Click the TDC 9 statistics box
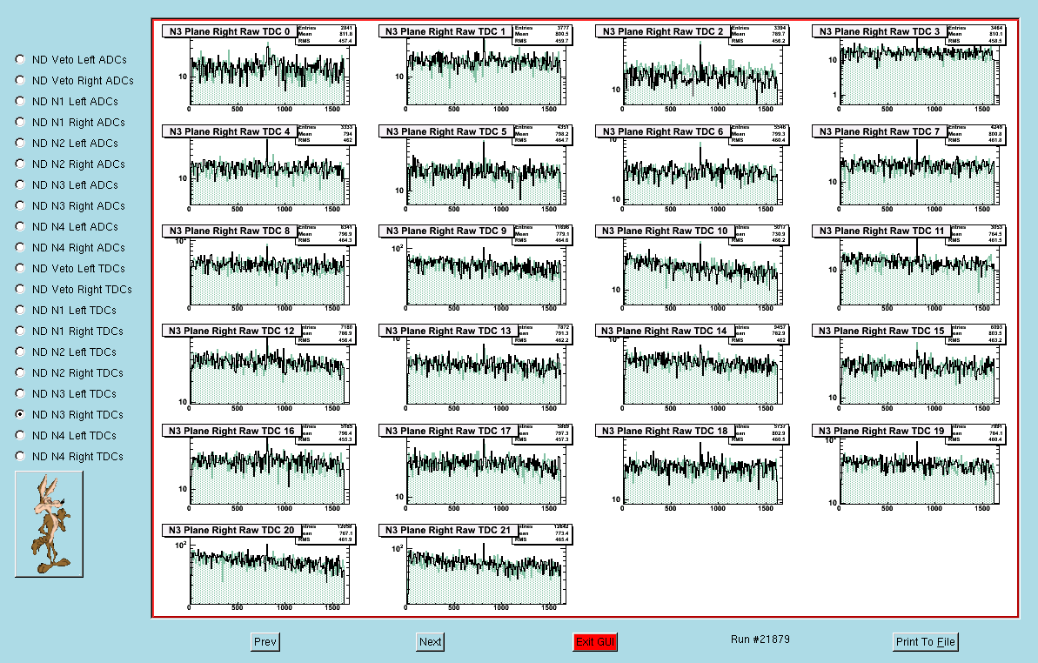 click(x=543, y=234)
